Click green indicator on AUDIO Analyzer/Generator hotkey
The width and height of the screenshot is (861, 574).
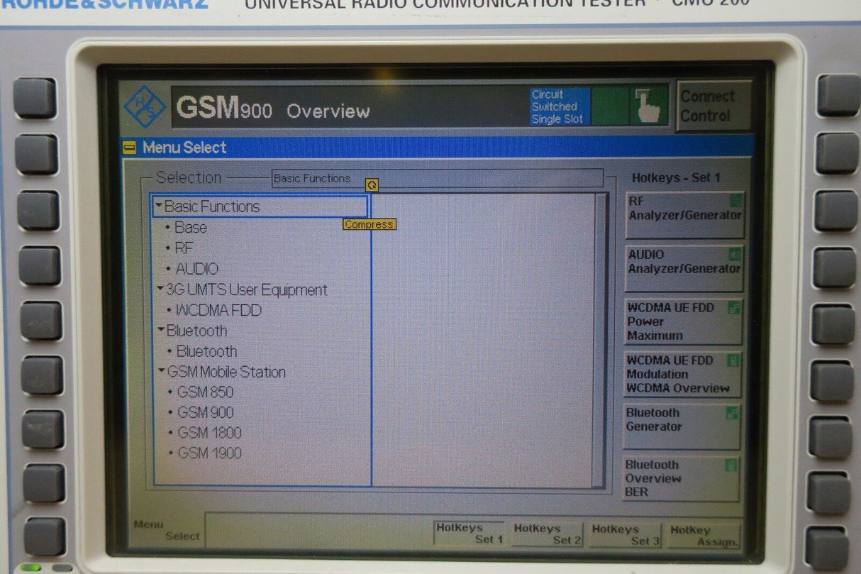[735, 254]
